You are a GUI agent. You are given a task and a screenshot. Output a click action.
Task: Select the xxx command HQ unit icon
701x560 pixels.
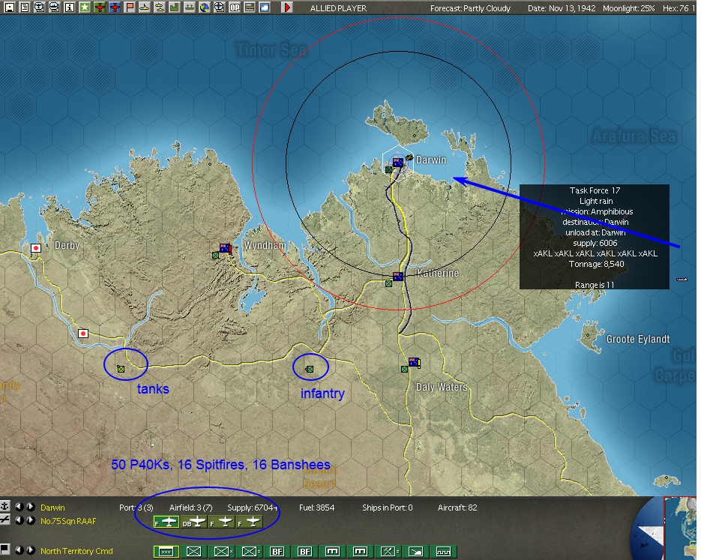click(x=166, y=552)
